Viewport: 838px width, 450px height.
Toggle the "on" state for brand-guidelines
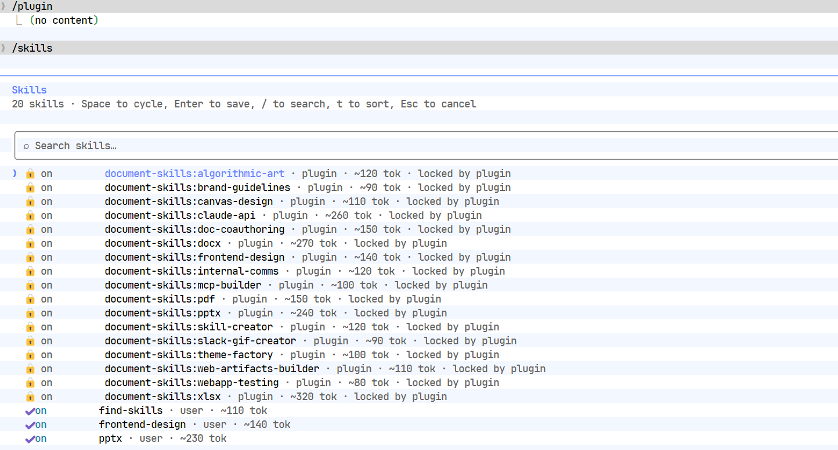tap(46, 188)
